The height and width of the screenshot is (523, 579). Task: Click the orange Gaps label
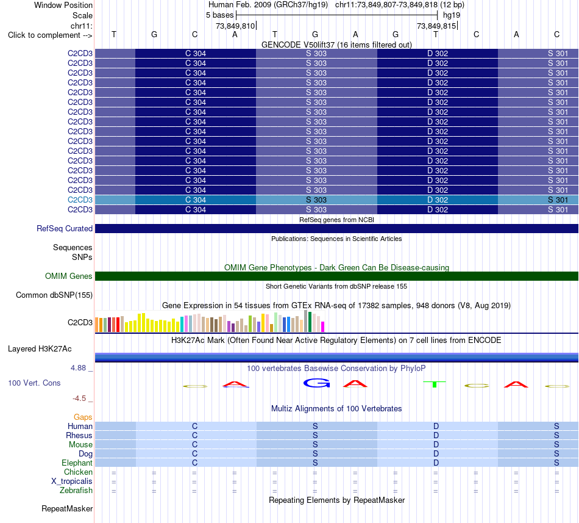[83, 417]
